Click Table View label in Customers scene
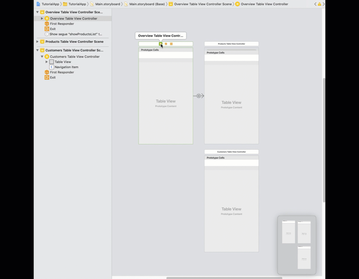359x279 pixels. click(232, 209)
